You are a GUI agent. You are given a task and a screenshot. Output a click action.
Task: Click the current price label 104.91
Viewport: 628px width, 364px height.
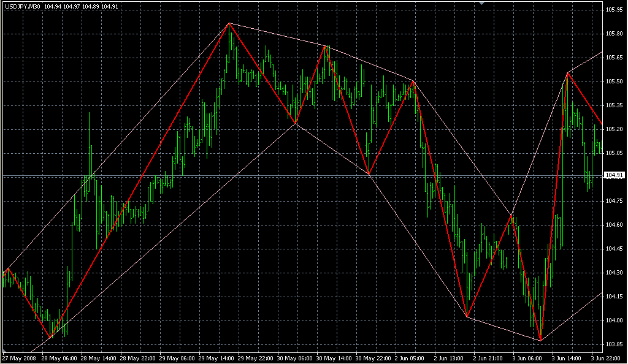[x=613, y=176]
